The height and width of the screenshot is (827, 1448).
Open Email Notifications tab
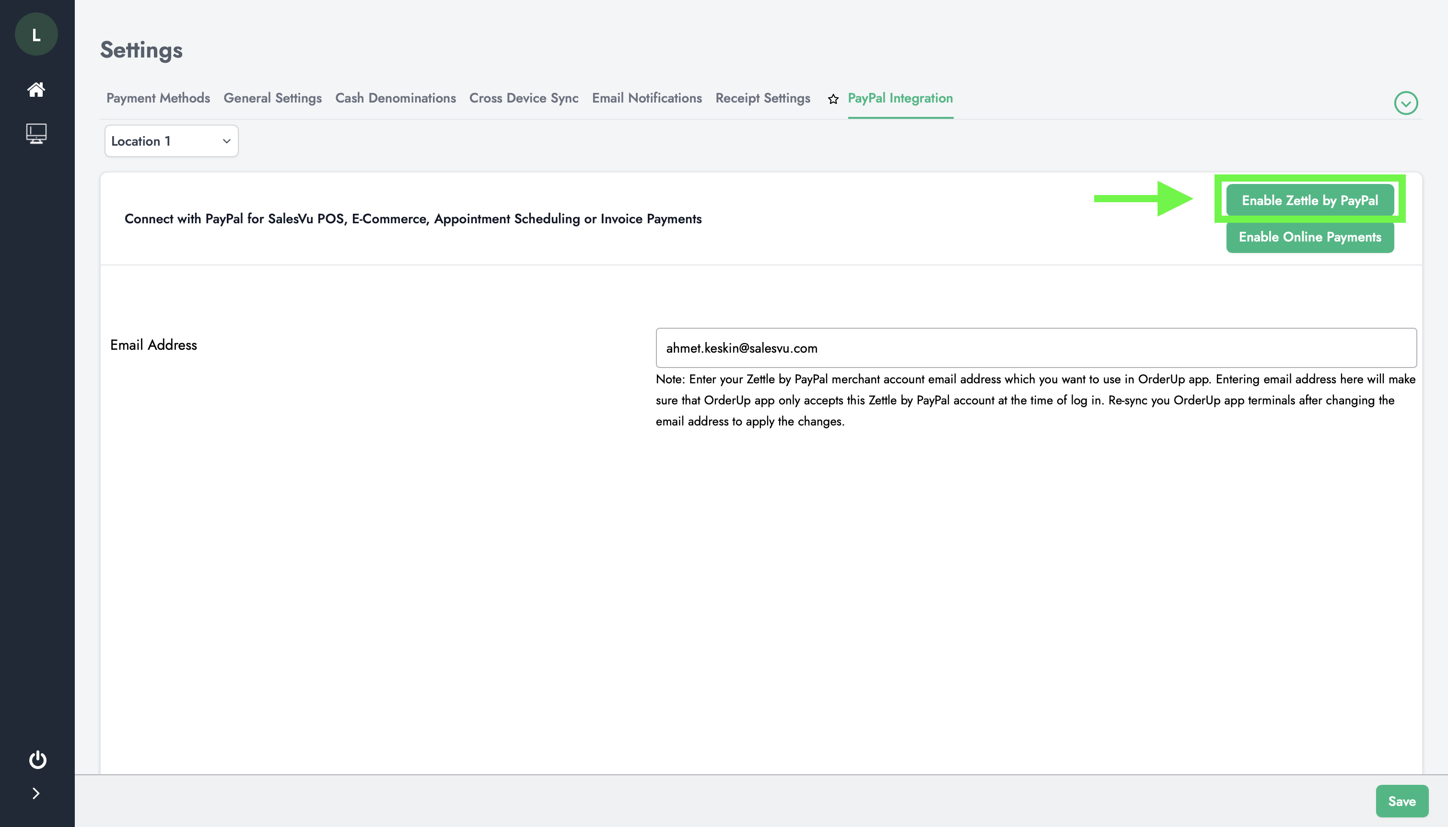(x=647, y=98)
